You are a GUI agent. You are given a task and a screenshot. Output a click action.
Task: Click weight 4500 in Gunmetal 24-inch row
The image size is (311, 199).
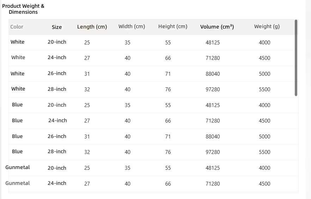coord(264,184)
